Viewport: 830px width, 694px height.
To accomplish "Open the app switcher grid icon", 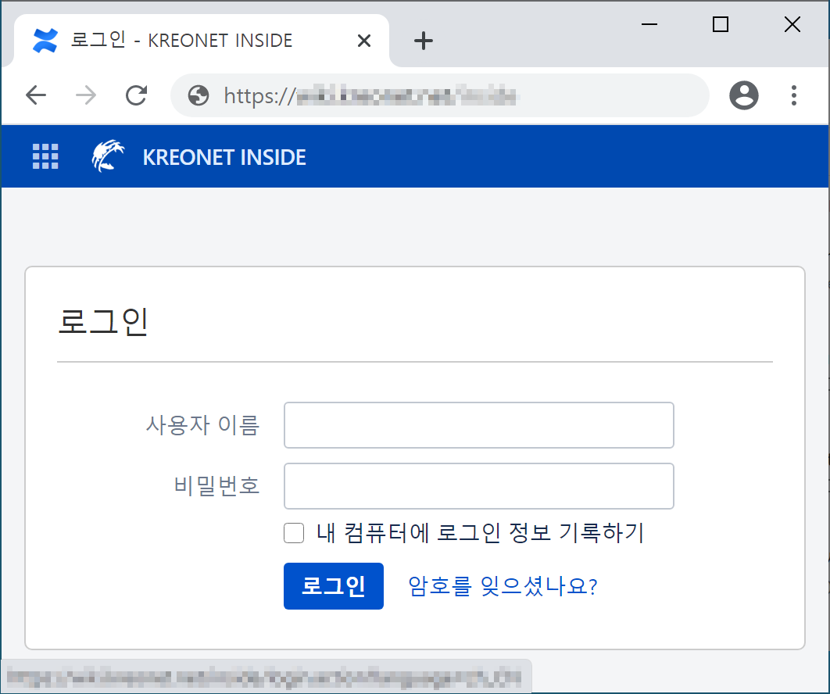I will point(45,157).
